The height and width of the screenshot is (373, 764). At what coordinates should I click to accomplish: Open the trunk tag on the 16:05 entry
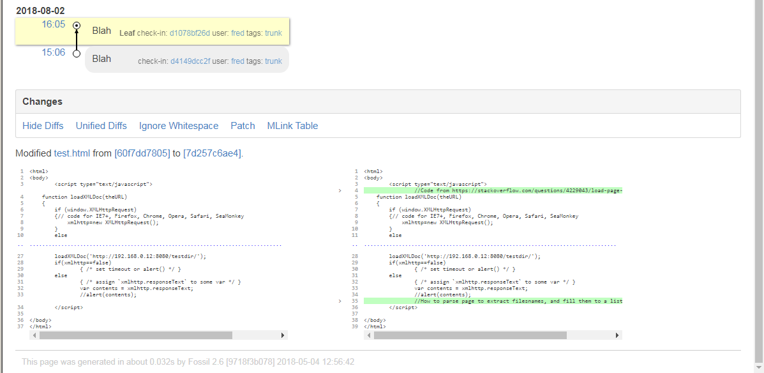click(x=273, y=33)
